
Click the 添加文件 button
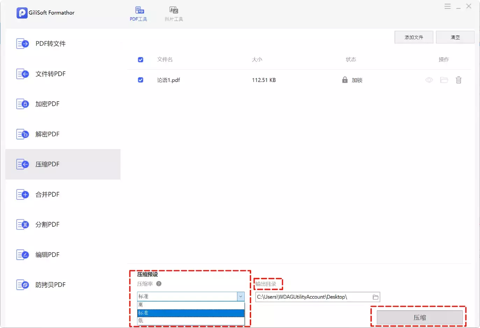tap(414, 37)
